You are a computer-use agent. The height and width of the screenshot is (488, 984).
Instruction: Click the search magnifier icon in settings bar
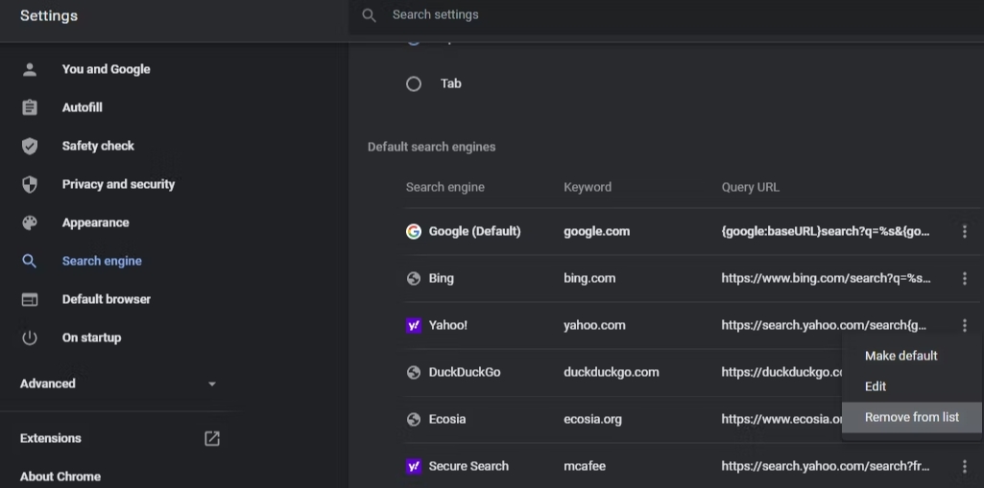pos(369,15)
